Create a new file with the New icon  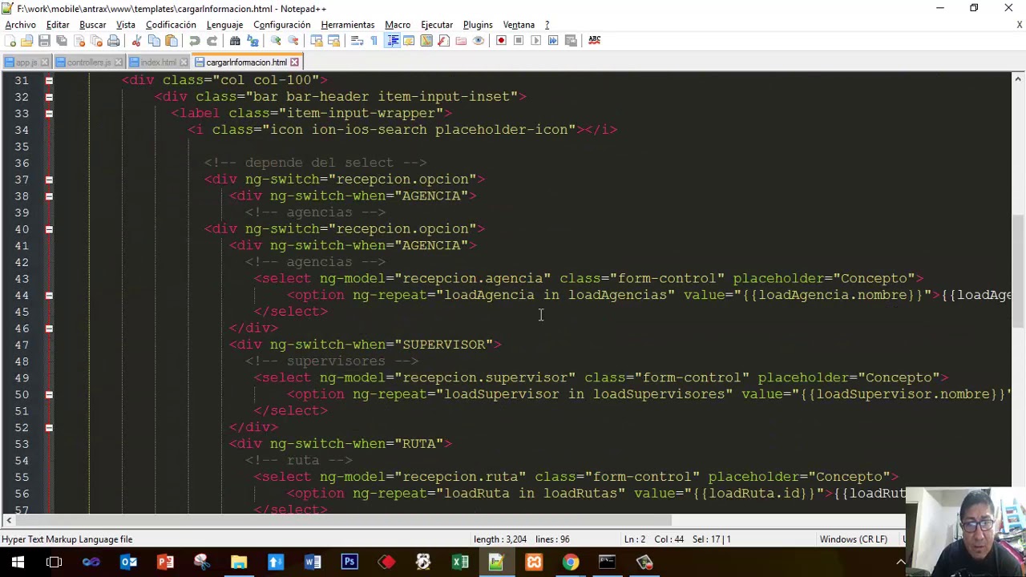pos(10,41)
